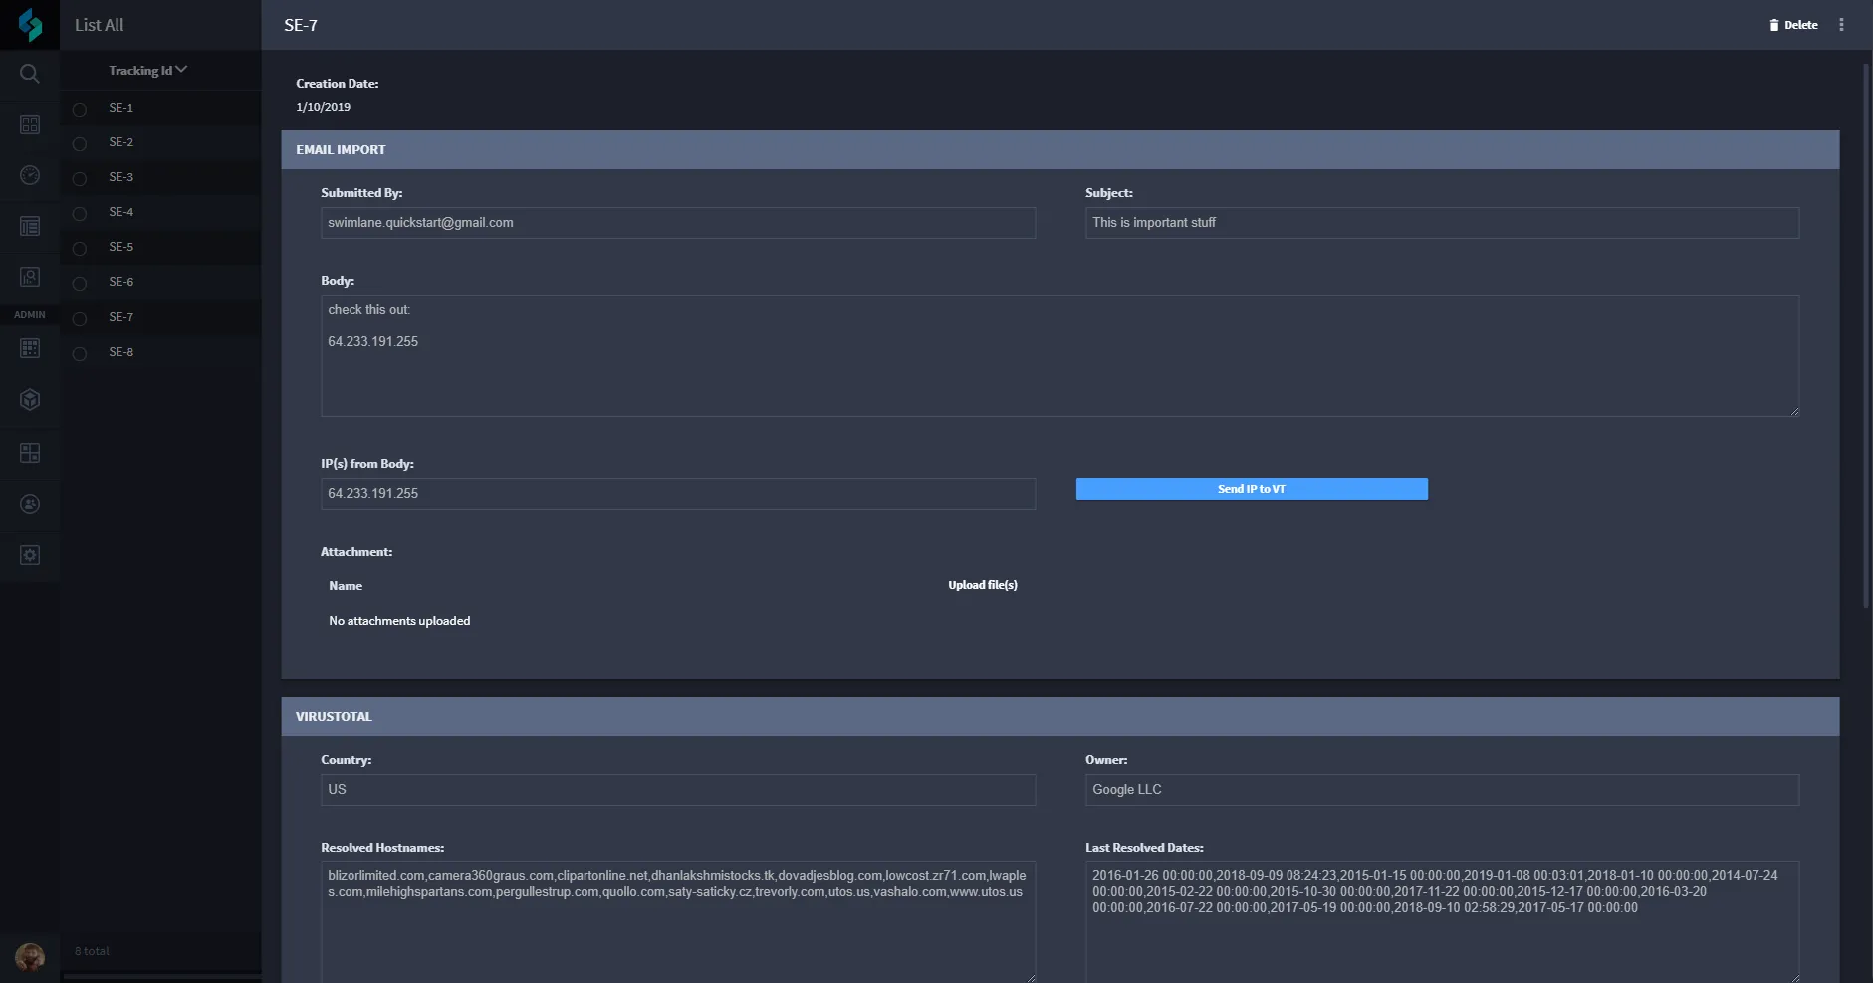The image size is (1873, 983).
Task: Click the page vertical scrollbar
Action: pyautogui.click(x=1866, y=336)
